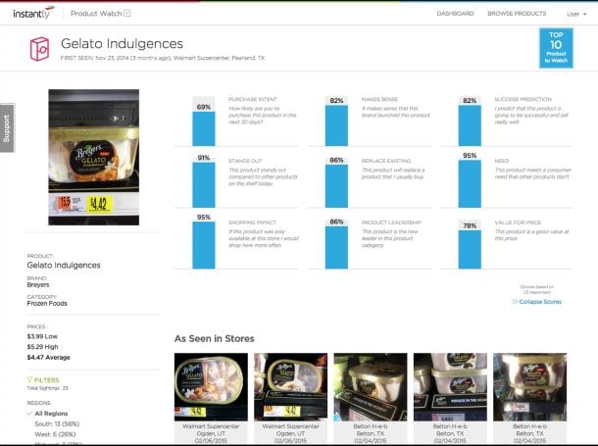The width and height of the screenshot is (598, 446).
Task: Click the Top 10 Product to Watch badge
Action: [x=556, y=48]
